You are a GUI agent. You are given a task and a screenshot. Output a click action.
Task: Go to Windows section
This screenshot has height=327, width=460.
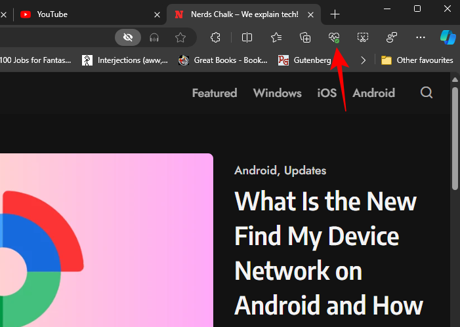pyautogui.click(x=277, y=93)
